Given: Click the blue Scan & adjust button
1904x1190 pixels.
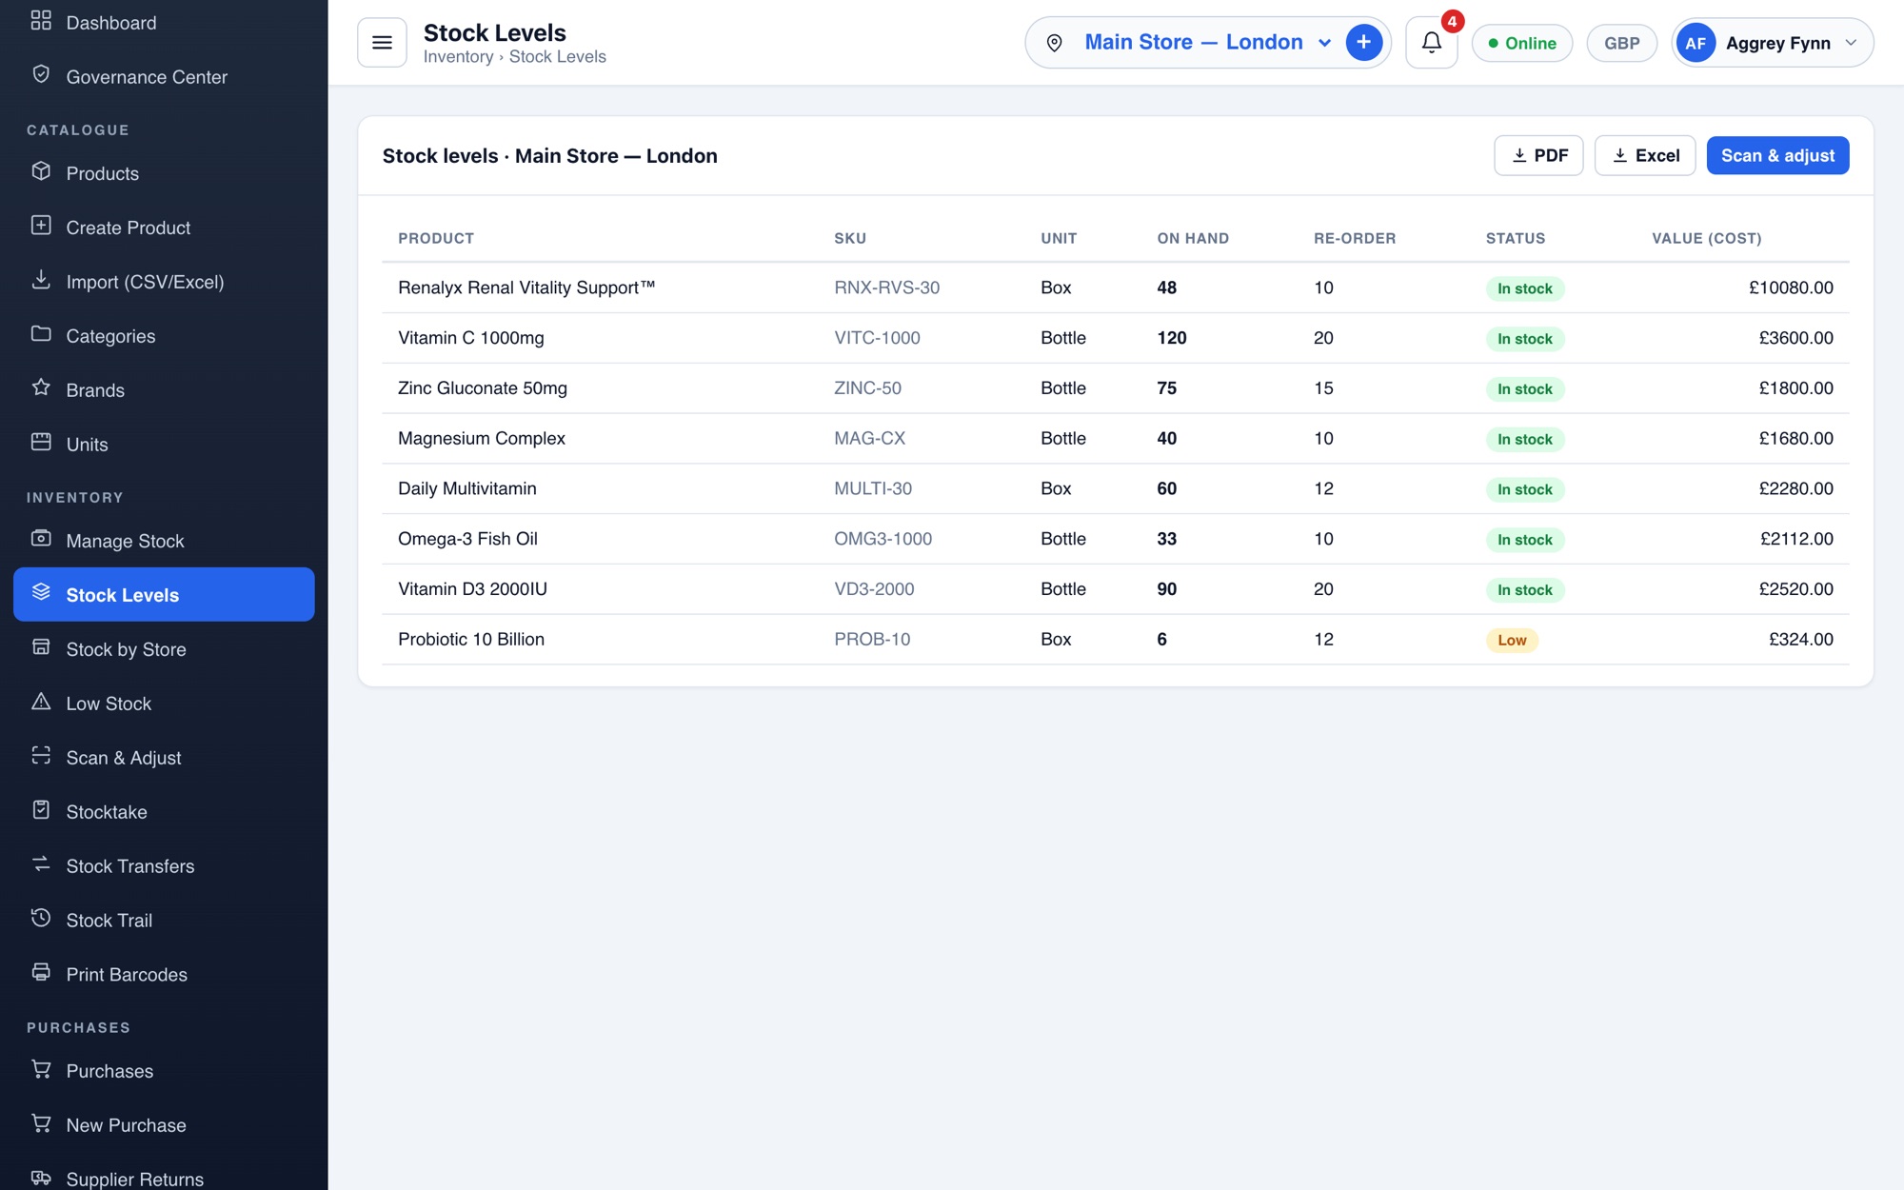Looking at the screenshot, I should [x=1777, y=155].
